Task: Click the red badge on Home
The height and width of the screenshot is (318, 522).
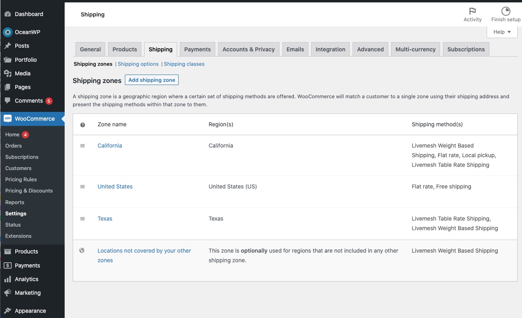Action: pos(25,135)
